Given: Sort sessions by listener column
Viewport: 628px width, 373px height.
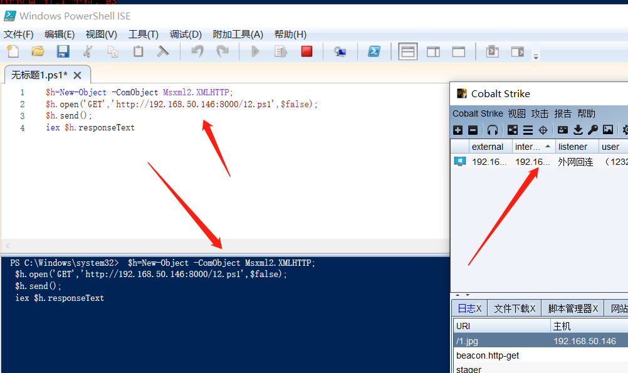Looking at the screenshot, I should pyautogui.click(x=577, y=147).
